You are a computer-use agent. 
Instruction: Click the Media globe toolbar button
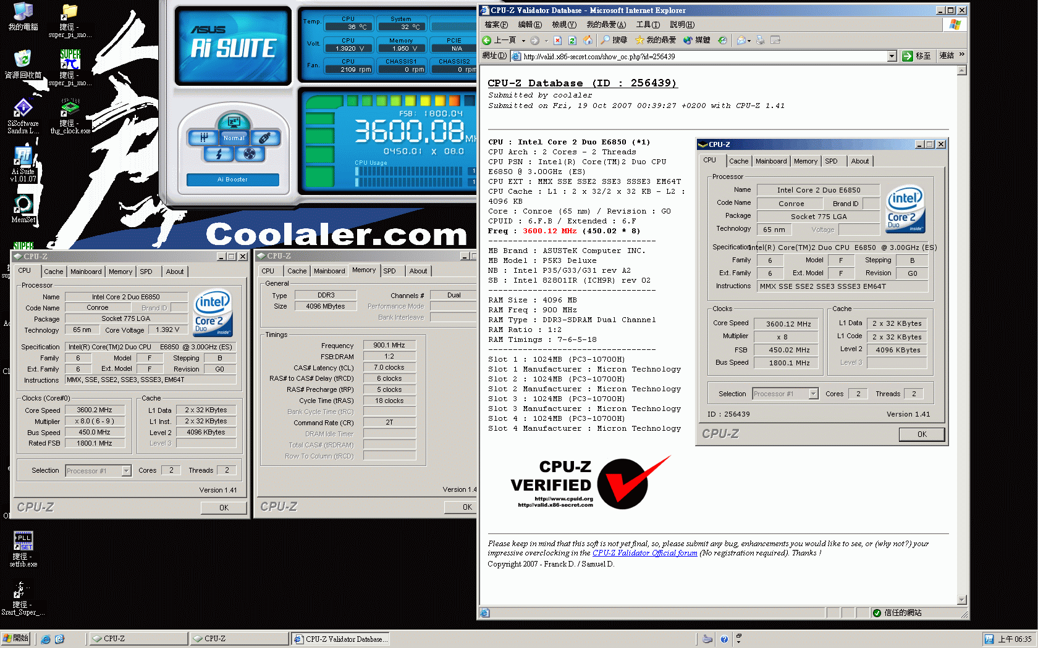[696, 40]
